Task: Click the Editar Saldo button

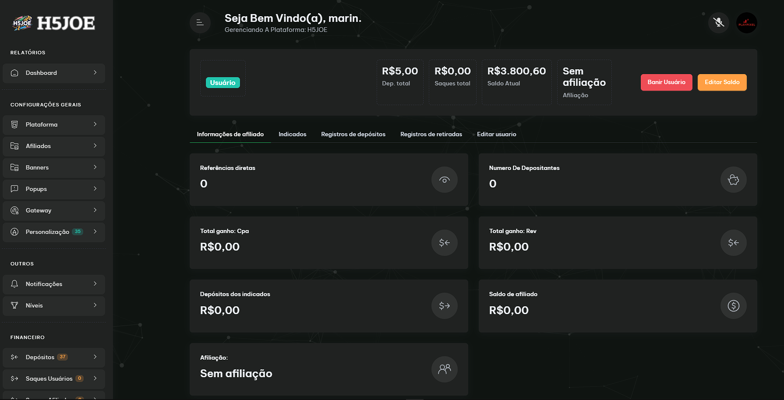Action: [722, 82]
